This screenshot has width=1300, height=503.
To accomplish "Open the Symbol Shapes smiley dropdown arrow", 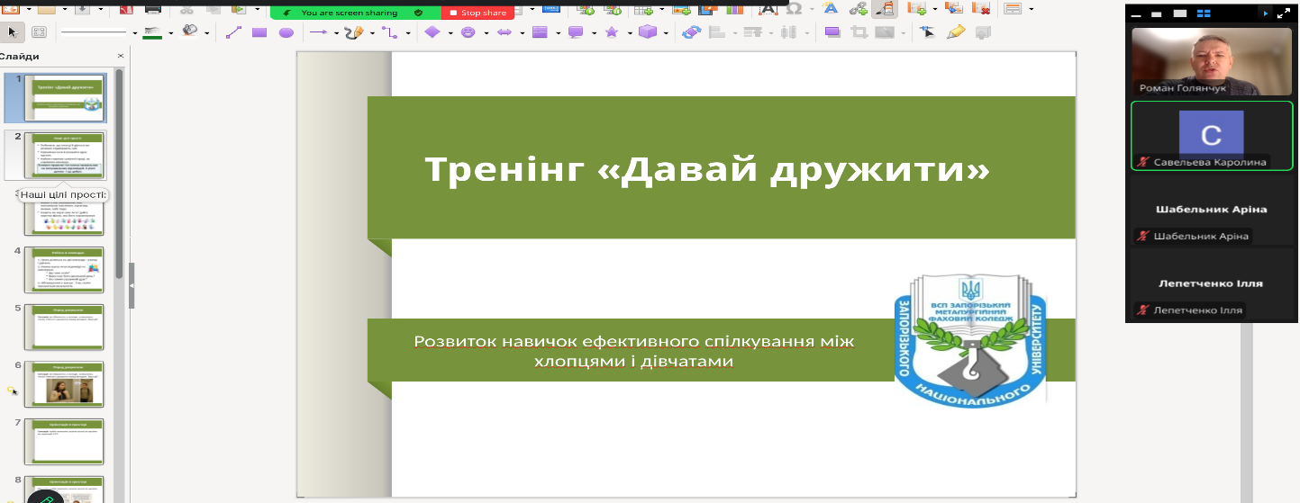I will coord(485,33).
